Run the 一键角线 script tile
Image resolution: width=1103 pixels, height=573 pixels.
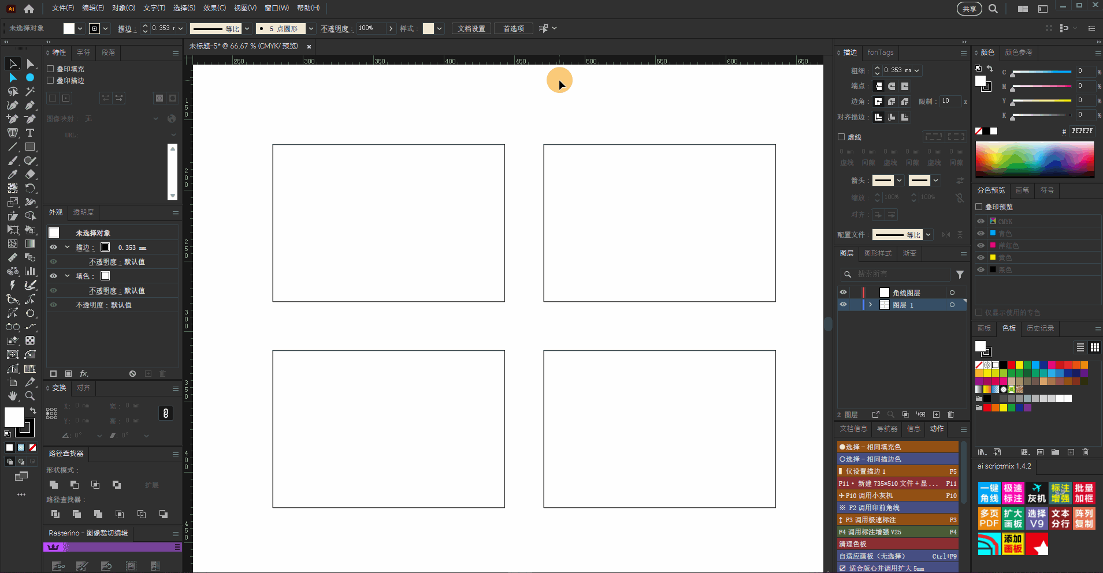pos(989,493)
